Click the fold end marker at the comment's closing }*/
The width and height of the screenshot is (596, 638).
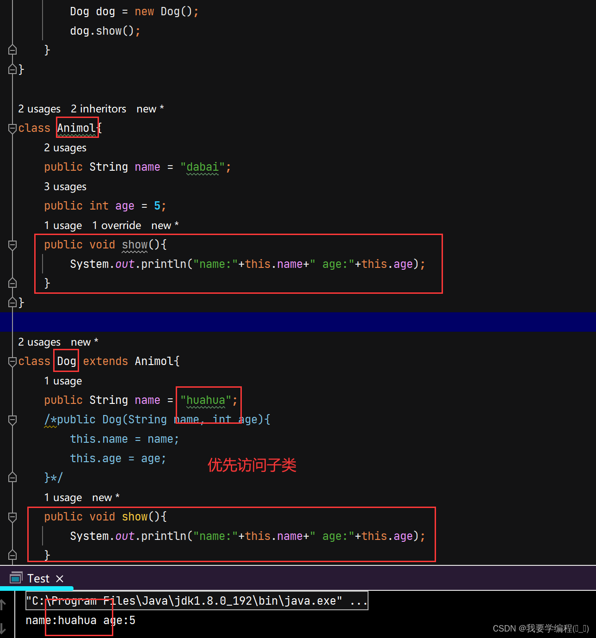12,477
